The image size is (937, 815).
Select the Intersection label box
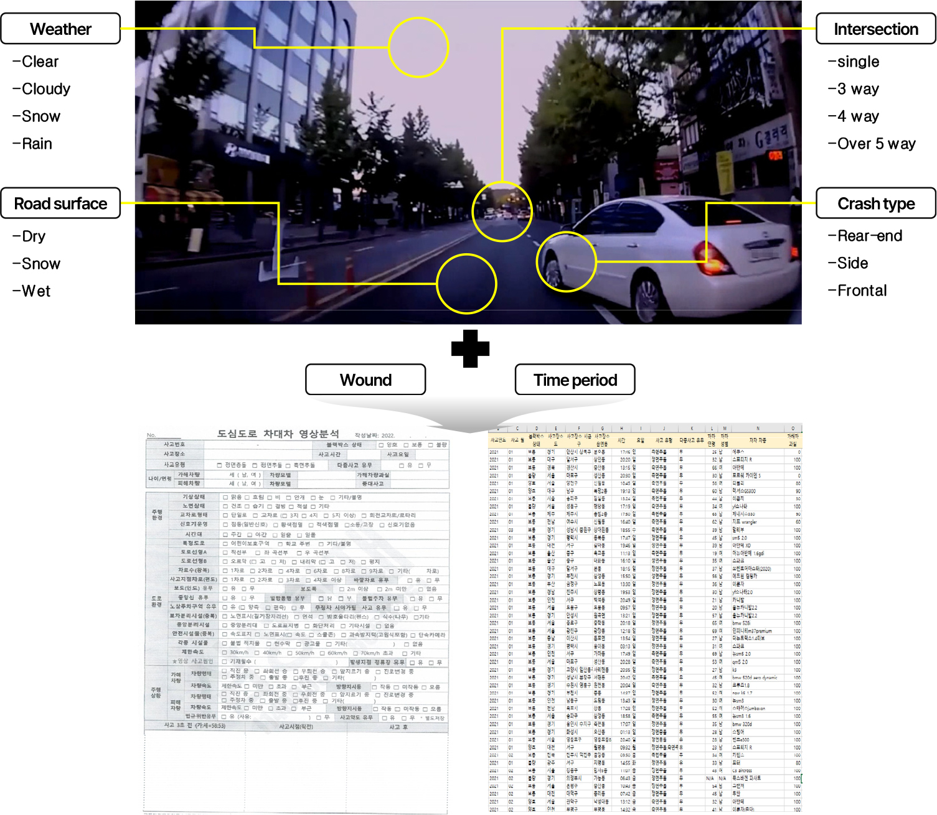pyautogui.click(x=875, y=29)
